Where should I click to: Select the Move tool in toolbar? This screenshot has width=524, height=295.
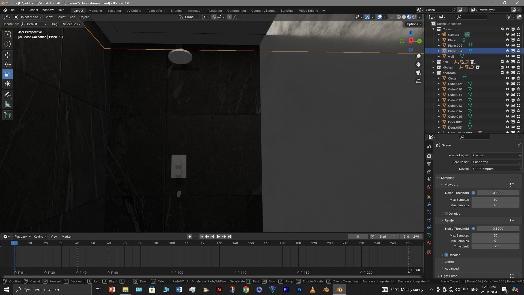tap(8, 55)
